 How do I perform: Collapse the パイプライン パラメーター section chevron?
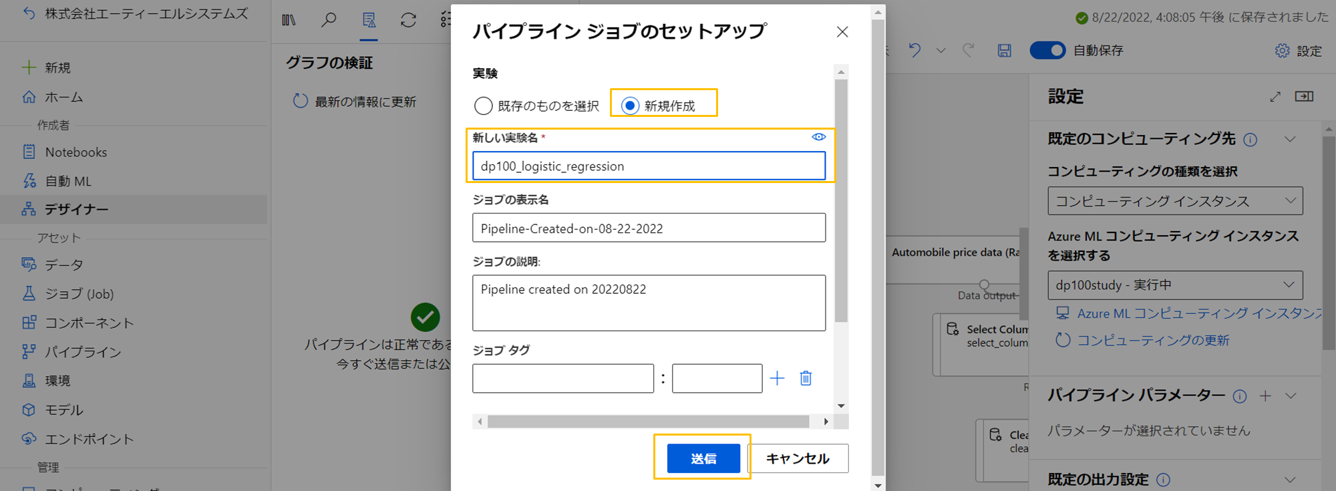coord(1291,396)
